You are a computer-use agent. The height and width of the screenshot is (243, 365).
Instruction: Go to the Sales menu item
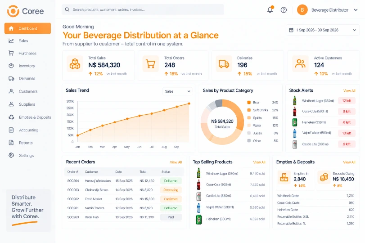23,41
